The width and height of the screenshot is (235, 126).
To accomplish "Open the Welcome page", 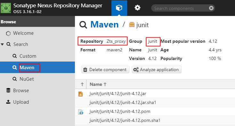I will point(23,33).
